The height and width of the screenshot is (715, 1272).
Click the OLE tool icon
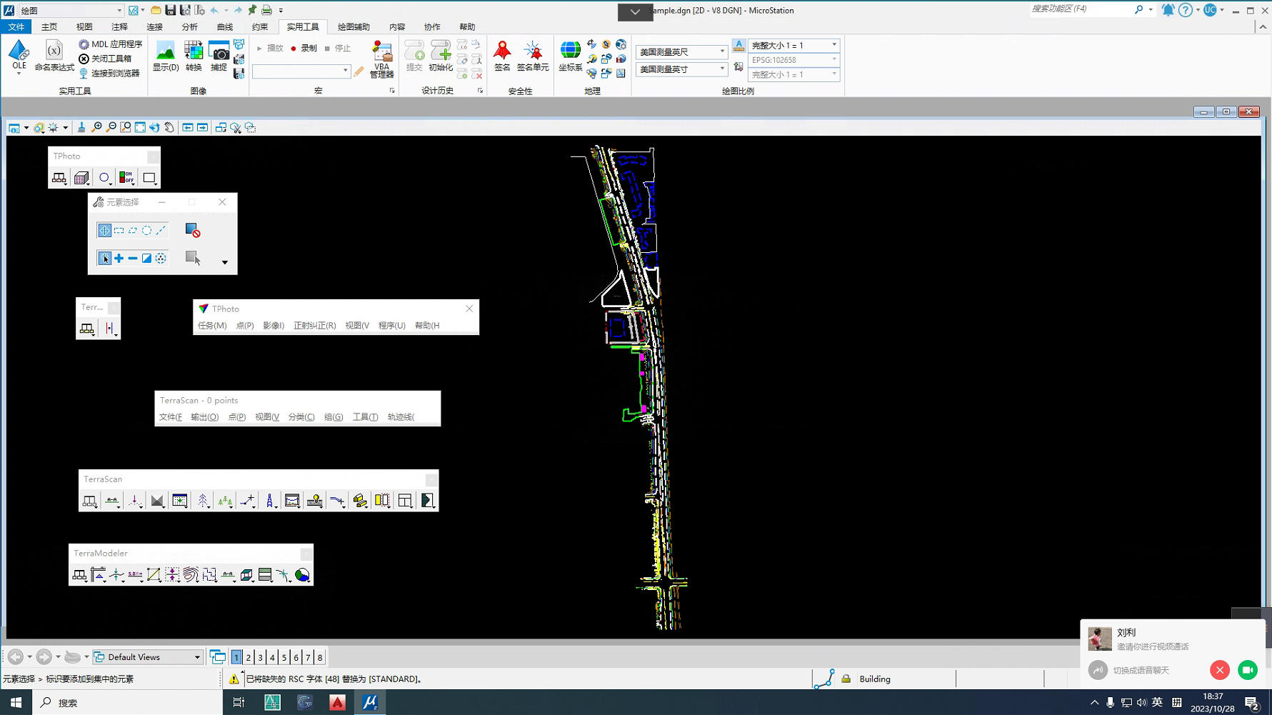tap(19, 55)
